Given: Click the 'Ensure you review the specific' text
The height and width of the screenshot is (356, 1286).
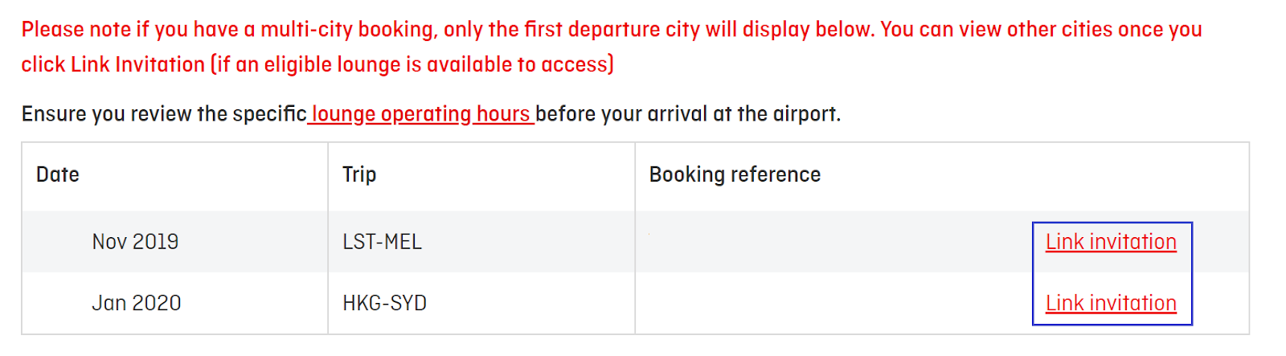Looking at the screenshot, I should point(164,114).
